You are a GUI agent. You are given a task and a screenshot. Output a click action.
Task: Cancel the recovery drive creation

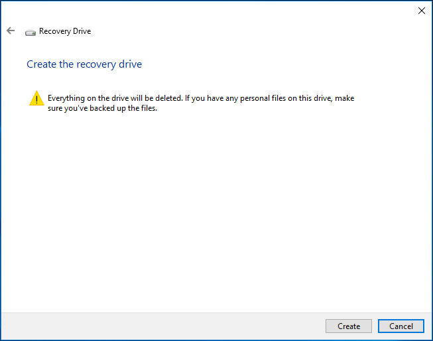pos(401,326)
